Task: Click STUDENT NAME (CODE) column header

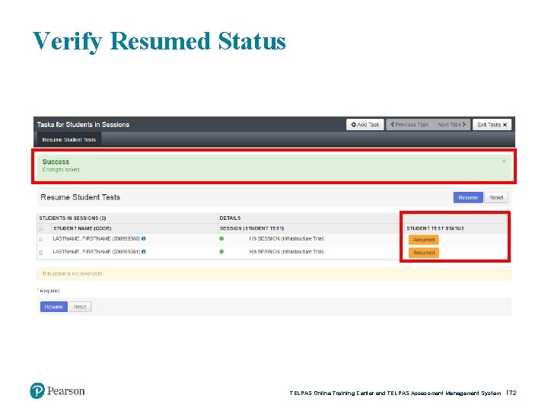Action: pyautogui.click(x=82, y=228)
